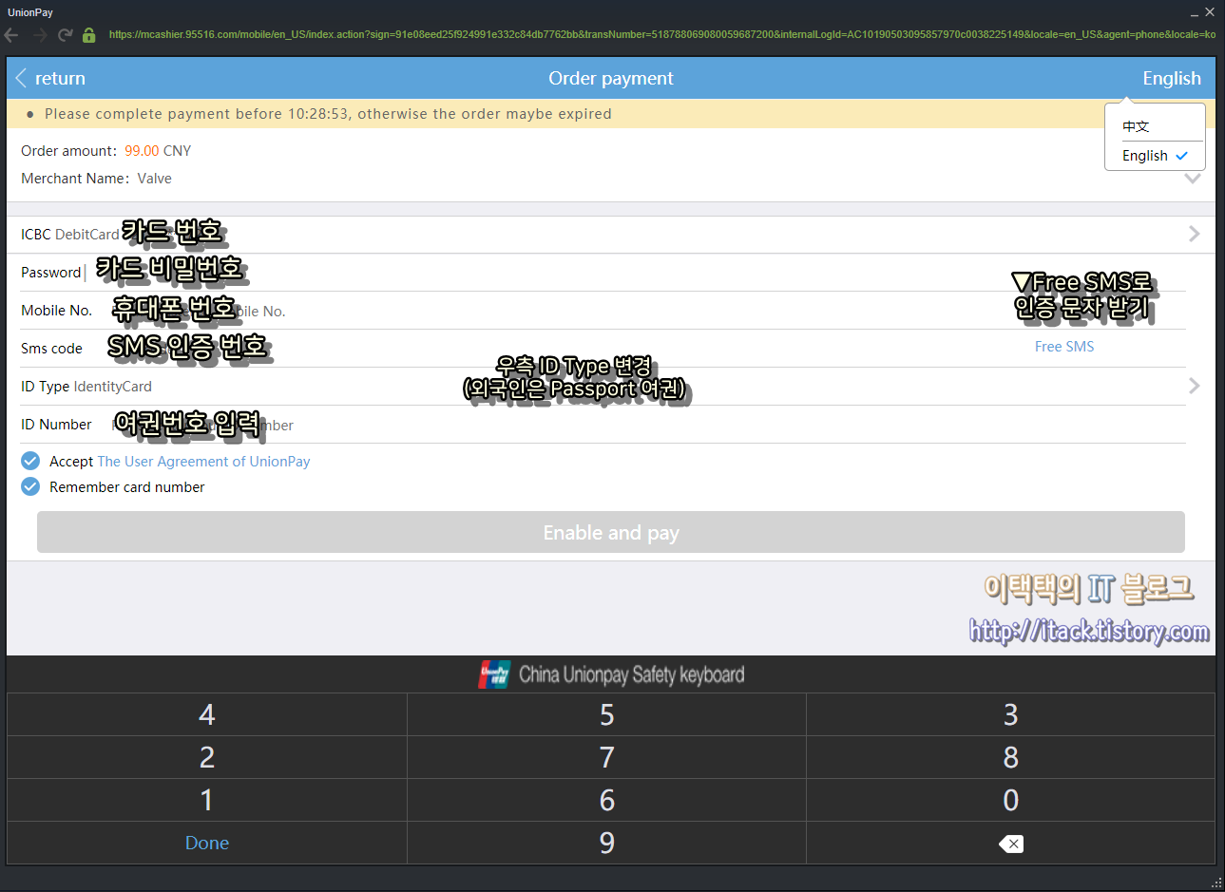
Task: Tap key 3 on safety keyboard
Action: [1010, 714]
